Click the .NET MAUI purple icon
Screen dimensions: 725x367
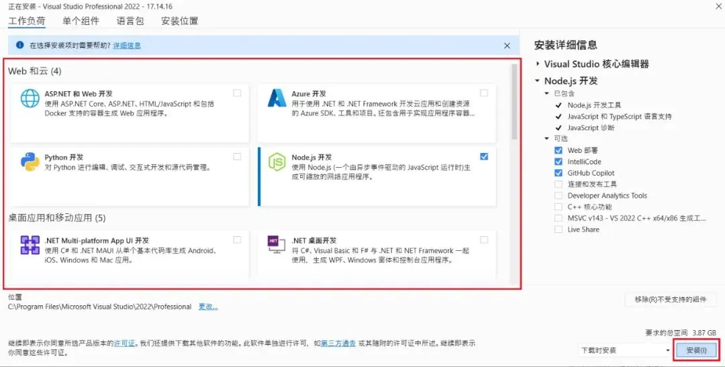(30, 245)
